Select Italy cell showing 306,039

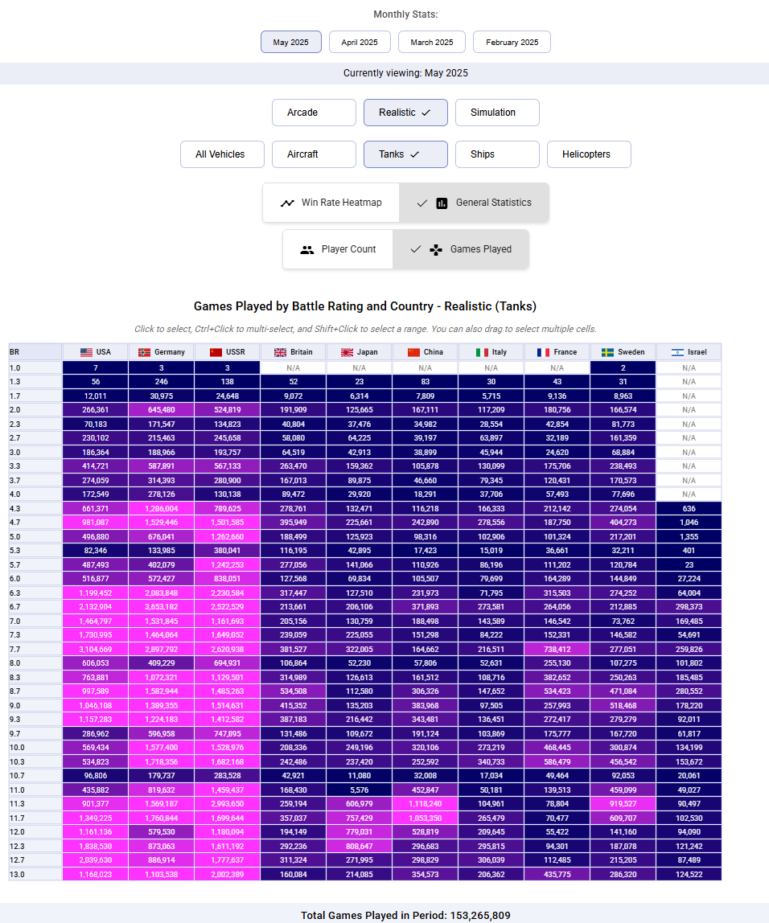tap(491, 860)
